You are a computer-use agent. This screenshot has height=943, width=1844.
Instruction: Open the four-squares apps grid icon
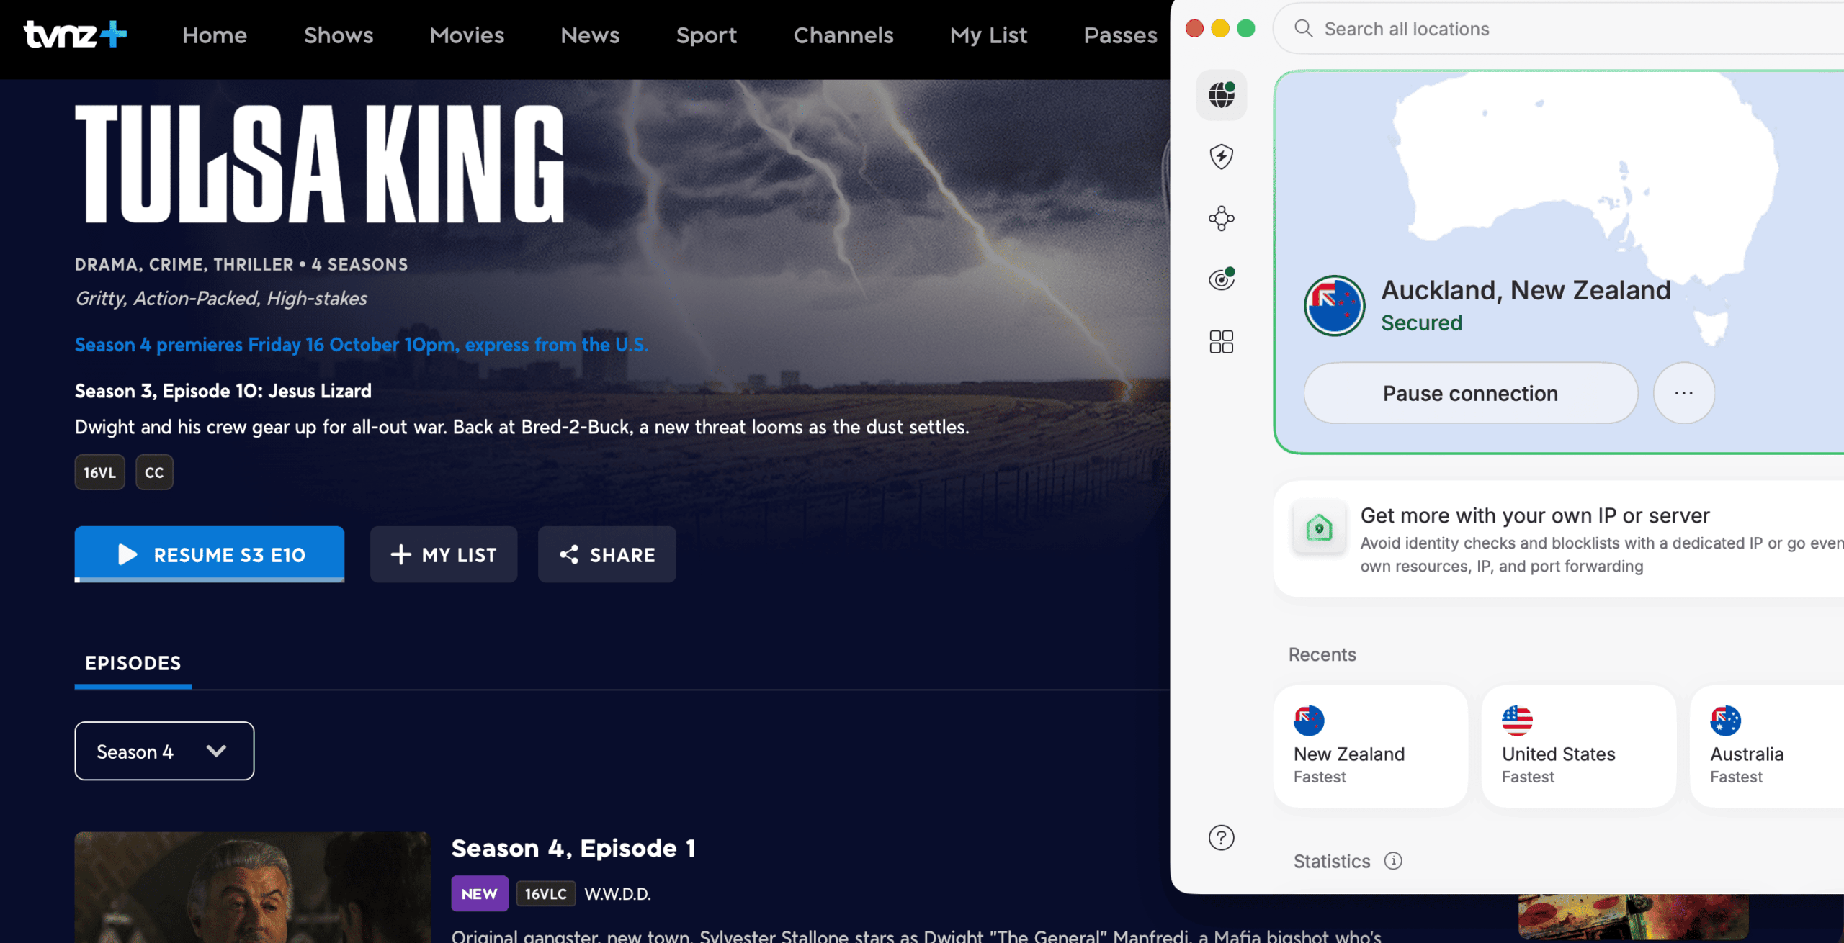(1221, 341)
